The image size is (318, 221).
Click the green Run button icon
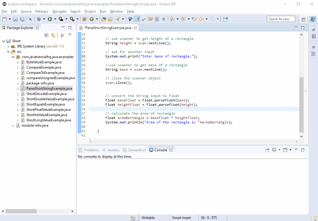50,19
